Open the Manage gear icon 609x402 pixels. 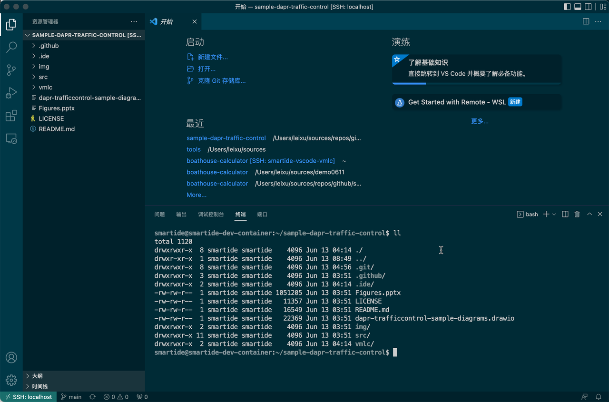pyautogui.click(x=11, y=380)
